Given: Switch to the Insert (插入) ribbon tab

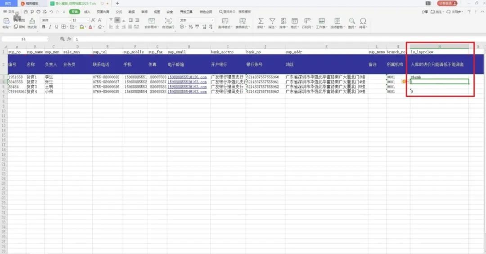Looking at the screenshot, I should coord(87,12).
